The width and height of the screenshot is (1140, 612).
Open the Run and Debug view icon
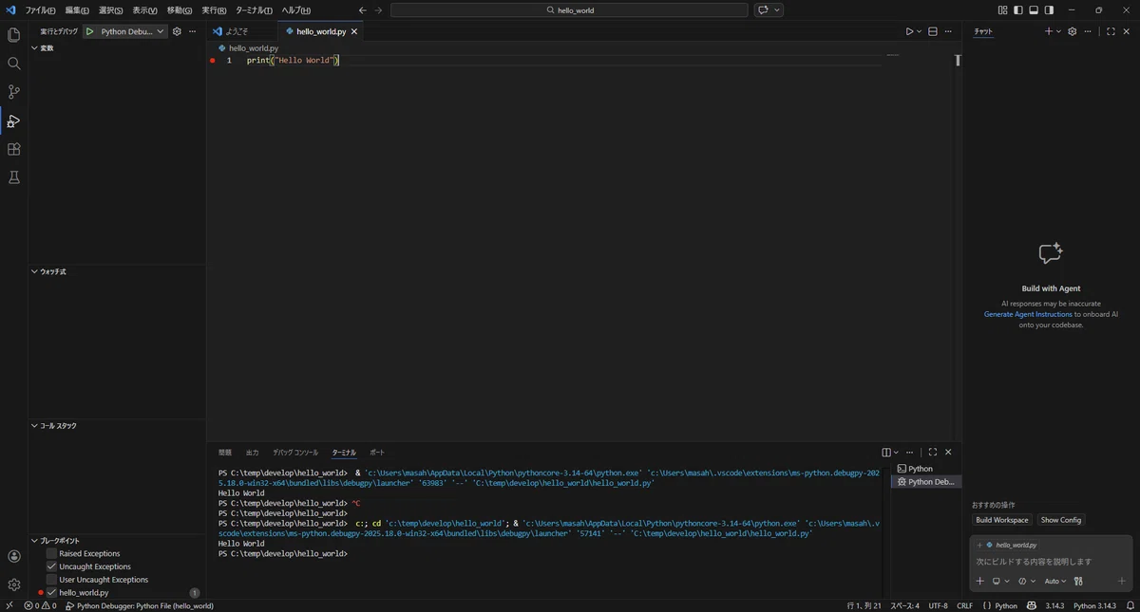[x=13, y=121]
